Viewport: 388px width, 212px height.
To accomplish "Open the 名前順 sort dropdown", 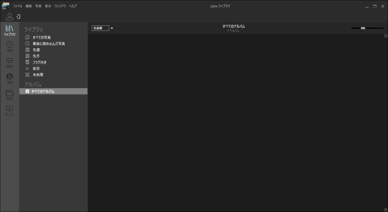I will pos(100,28).
